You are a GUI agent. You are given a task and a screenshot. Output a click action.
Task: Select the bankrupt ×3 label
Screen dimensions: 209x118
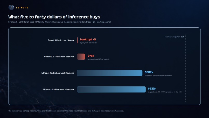click(88, 39)
